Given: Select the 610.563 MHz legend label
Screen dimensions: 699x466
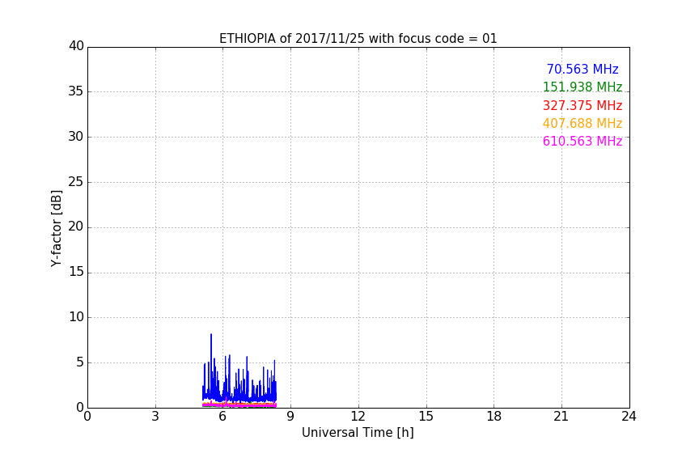Looking at the screenshot, I should point(582,142).
